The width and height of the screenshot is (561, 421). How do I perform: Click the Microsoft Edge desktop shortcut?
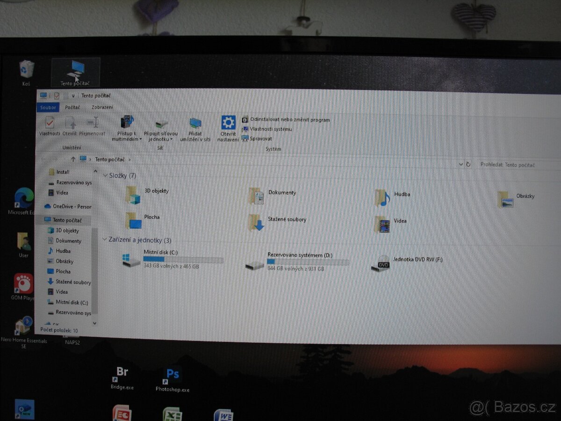click(23, 198)
